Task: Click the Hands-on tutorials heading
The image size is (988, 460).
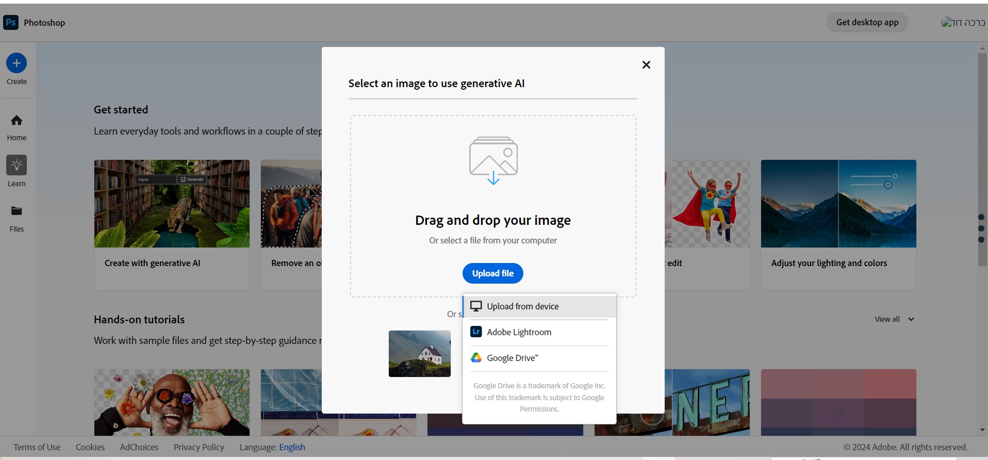Action: coord(139,319)
